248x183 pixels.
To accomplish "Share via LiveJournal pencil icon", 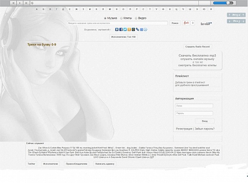I will click(137, 30).
